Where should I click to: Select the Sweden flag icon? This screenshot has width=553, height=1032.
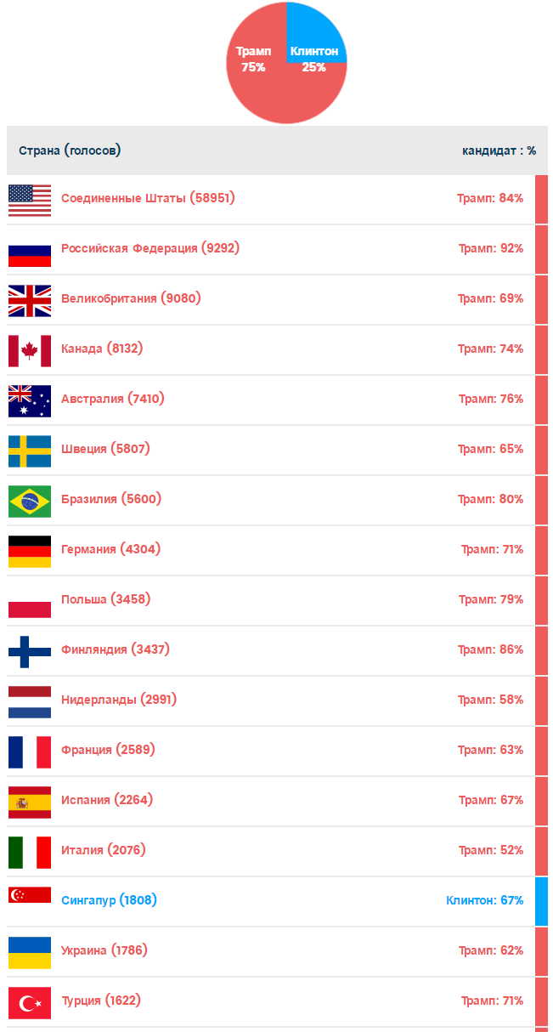[30, 450]
